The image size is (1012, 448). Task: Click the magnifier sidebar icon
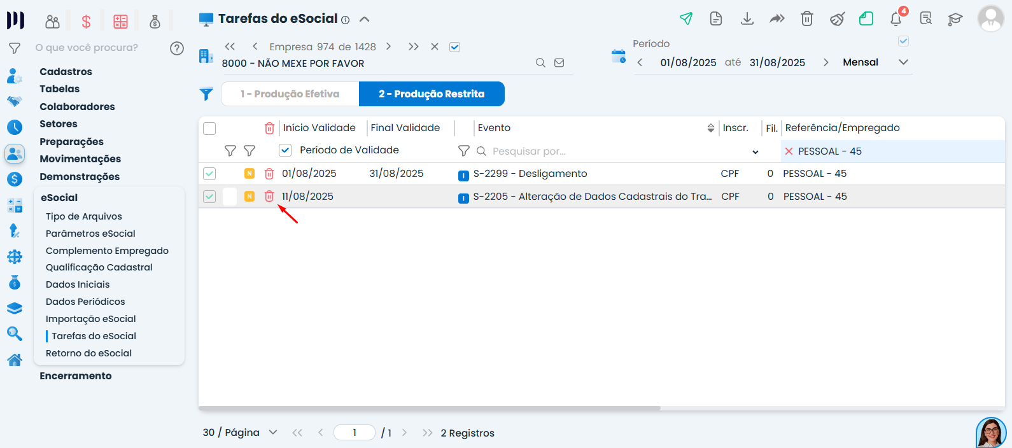tap(15, 333)
